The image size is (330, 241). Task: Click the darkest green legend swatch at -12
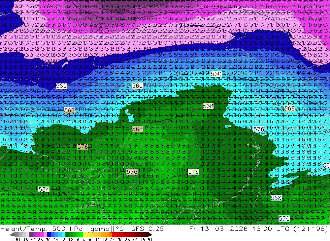pyautogui.click(x=67, y=234)
